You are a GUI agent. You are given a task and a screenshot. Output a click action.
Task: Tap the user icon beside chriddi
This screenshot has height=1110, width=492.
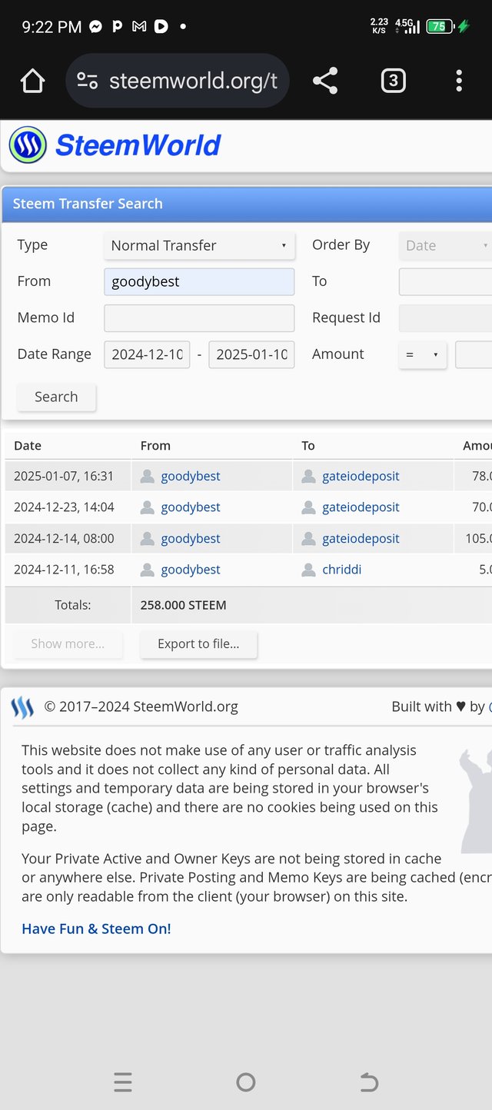(309, 570)
